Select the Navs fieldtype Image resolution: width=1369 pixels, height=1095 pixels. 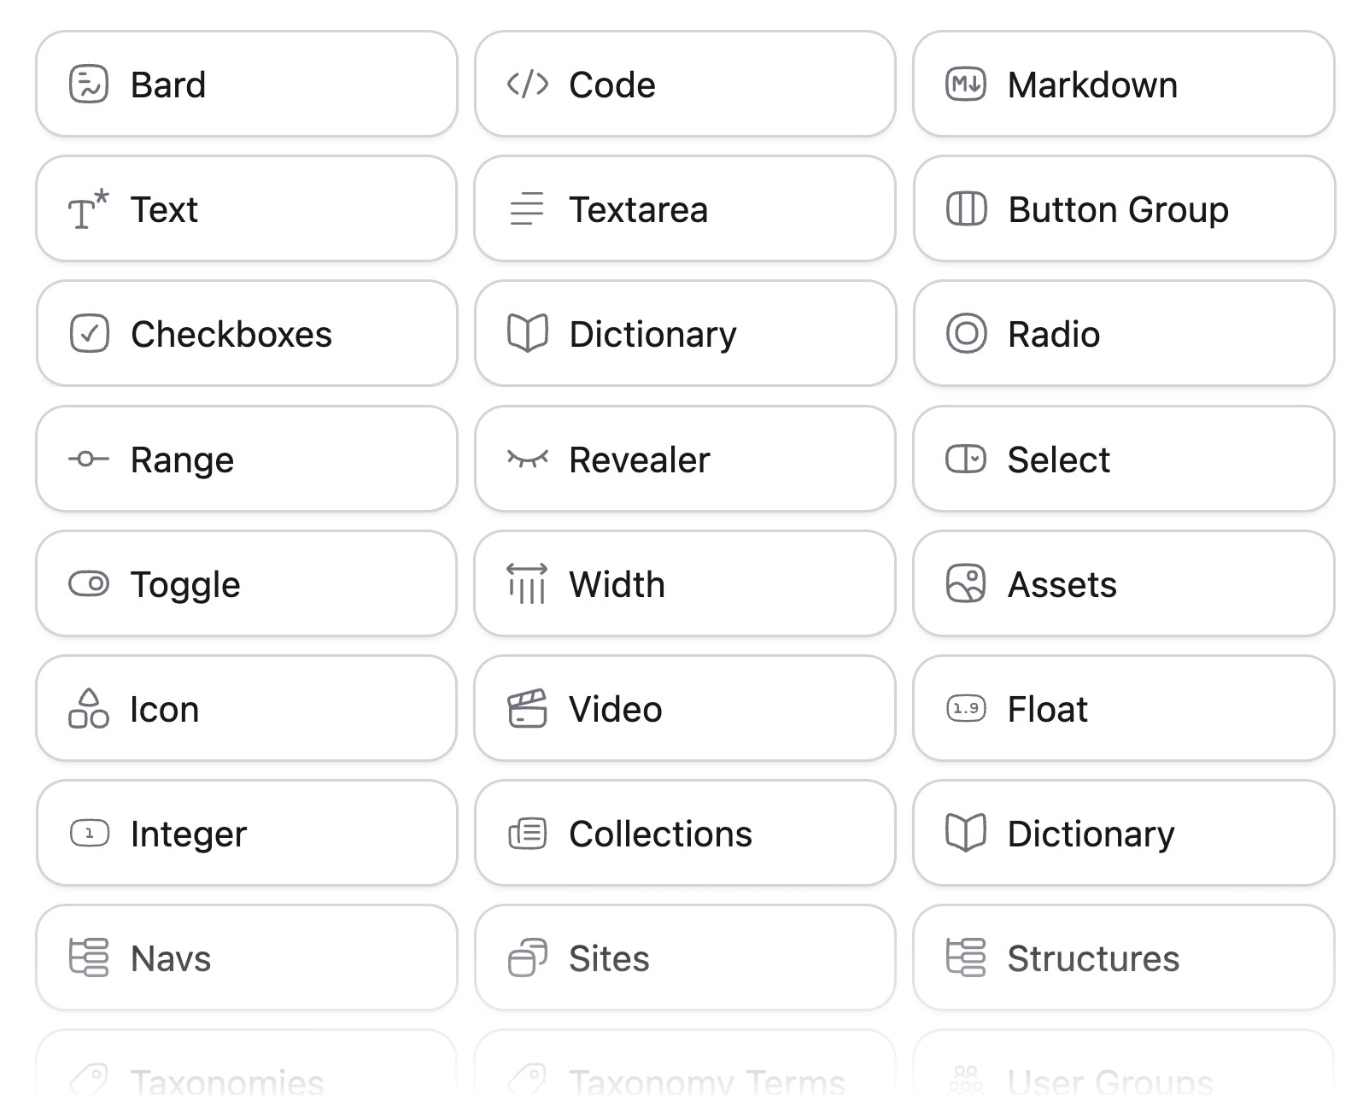tap(247, 957)
